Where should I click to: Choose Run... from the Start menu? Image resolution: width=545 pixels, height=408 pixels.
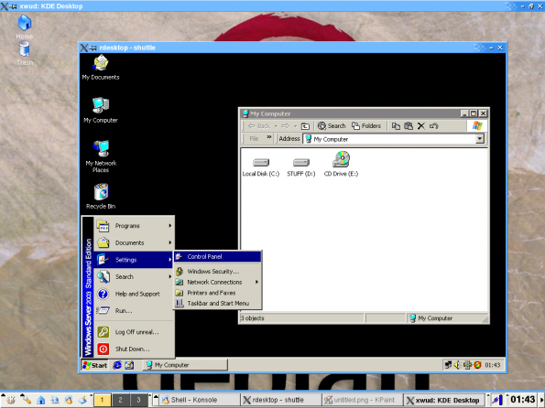[134, 311]
